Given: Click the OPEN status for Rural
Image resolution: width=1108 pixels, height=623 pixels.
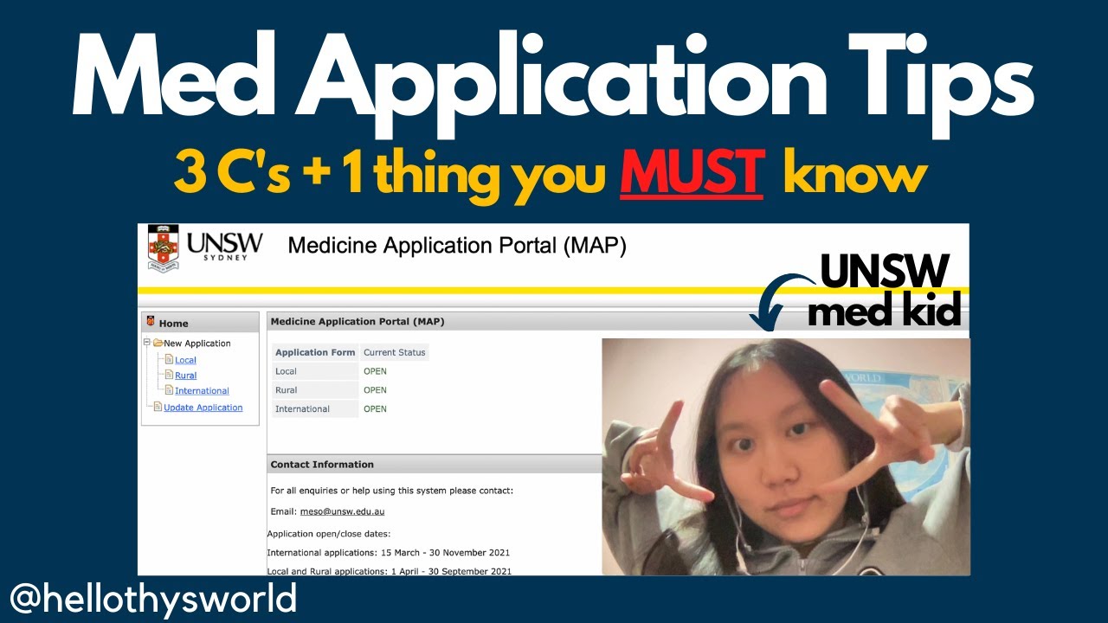Looking at the screenshot, I should 375,390.
